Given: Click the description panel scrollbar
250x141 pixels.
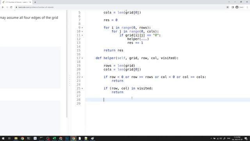Looking at the screenshot, I should [x=67, y=64].
